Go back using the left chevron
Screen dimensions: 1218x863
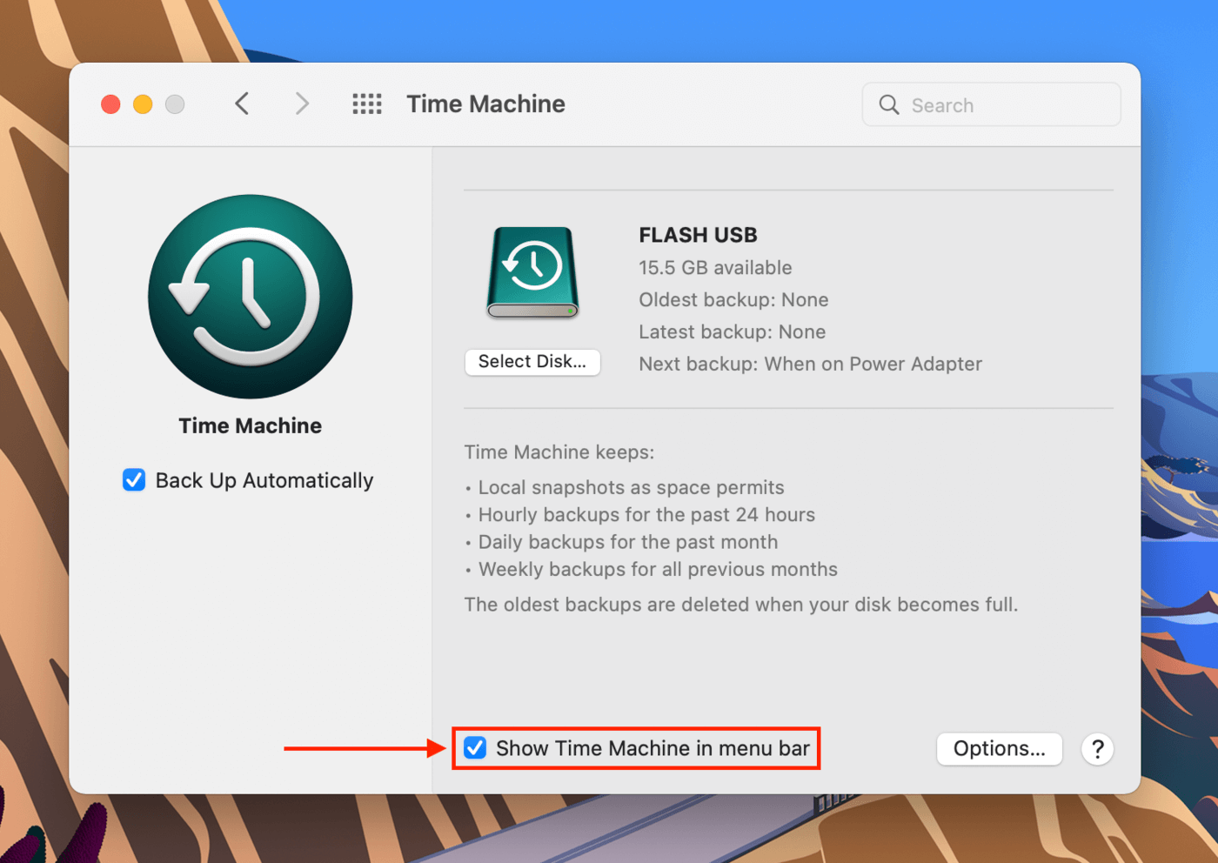coord(242,104)
